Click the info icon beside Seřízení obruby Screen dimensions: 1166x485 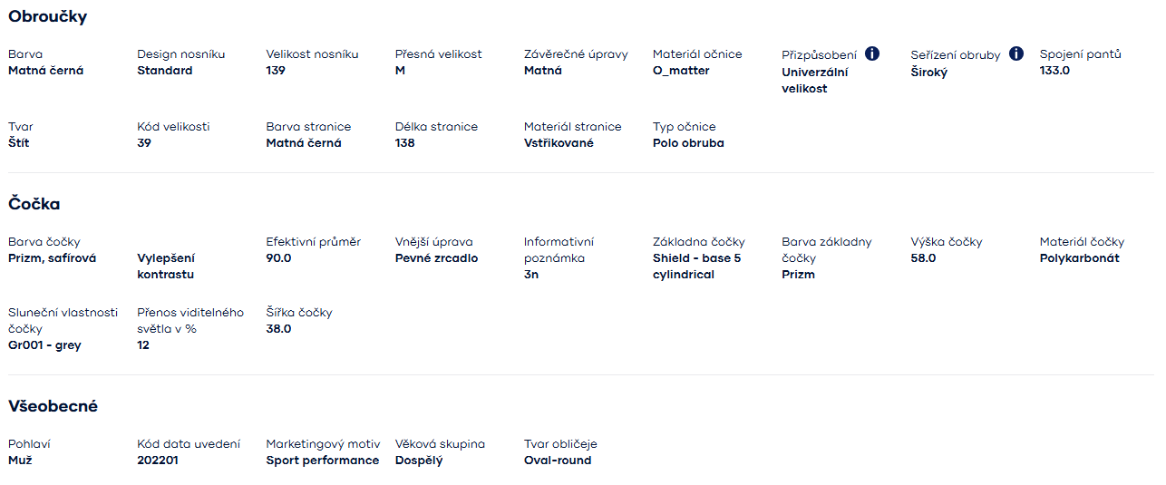click(1015, 53)
